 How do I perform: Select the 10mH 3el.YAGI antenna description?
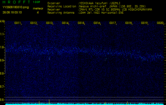click(x=101, y=13)
